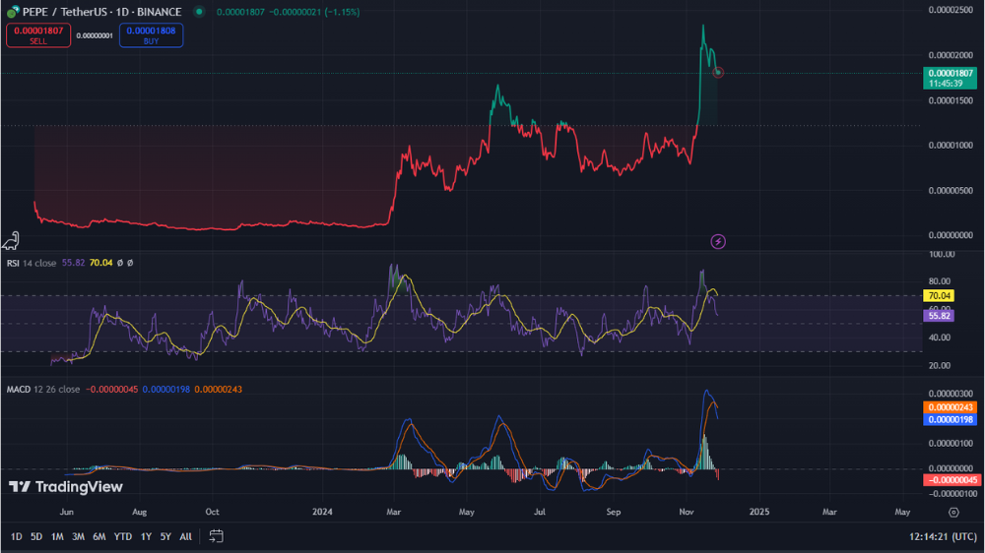The width and height of the screenshot is (985, 553).
Task: Click the lightning bolt event icon on chart
Action: [718, 242]
